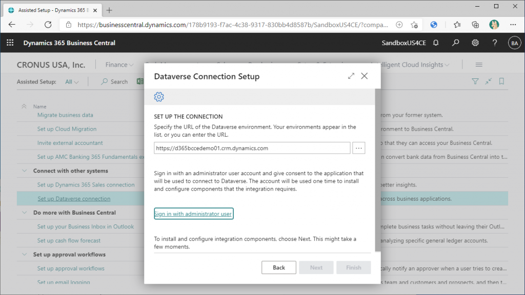Open Business Central settings gear
This screenshot has height=295, width=525.
click(x=475, y=43)
